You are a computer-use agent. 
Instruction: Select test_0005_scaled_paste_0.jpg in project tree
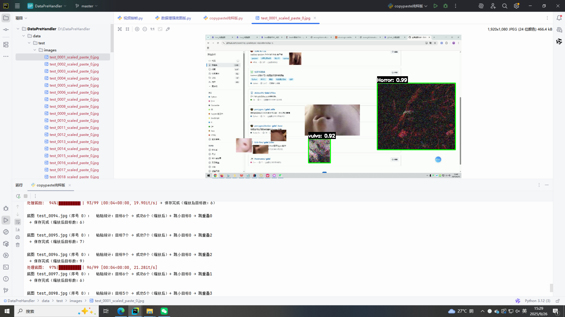(x=74, y=85)
